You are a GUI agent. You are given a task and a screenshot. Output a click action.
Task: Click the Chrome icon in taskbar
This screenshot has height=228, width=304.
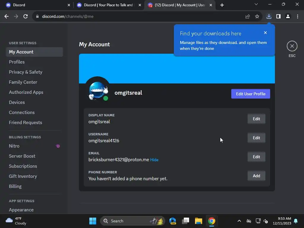tap(211, 221)
